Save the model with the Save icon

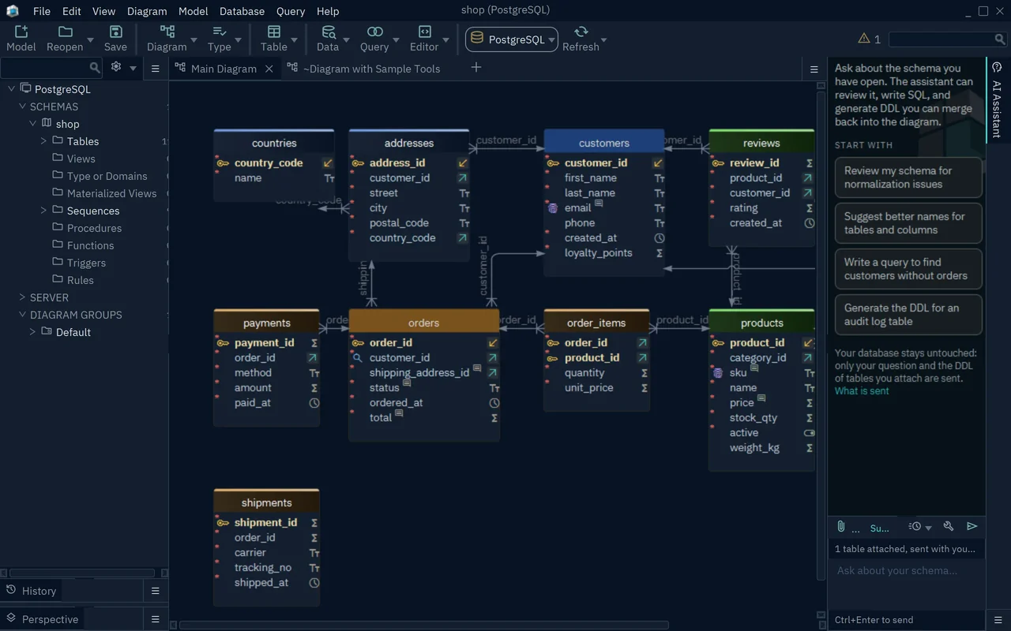click(115, 32)
